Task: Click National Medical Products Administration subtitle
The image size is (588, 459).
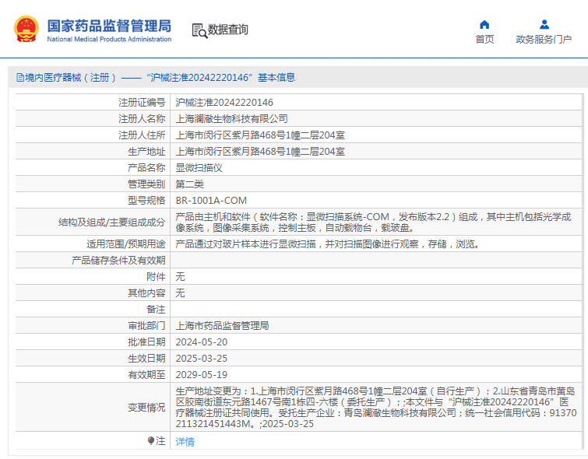Action: (x=109, y=39)
